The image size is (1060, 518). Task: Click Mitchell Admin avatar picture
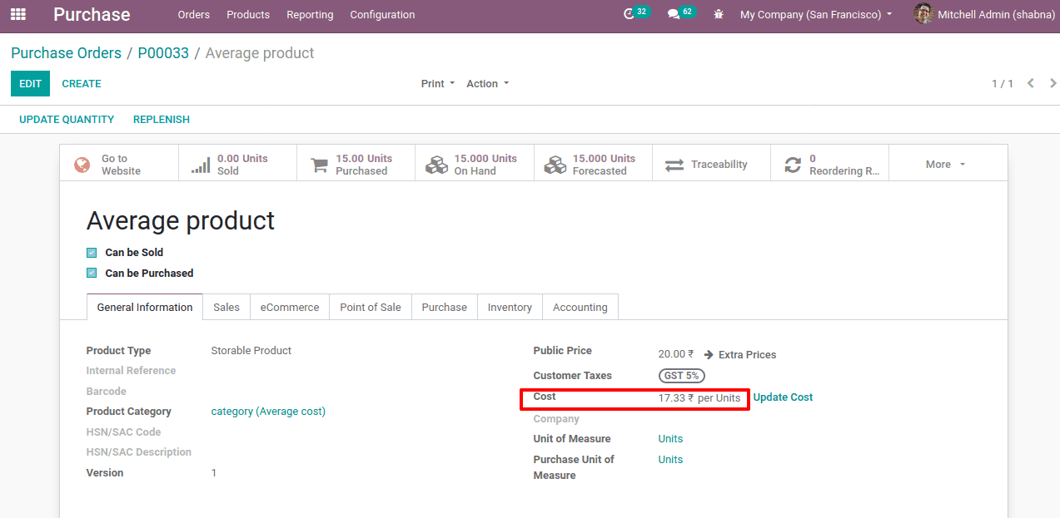pos(923,14)
